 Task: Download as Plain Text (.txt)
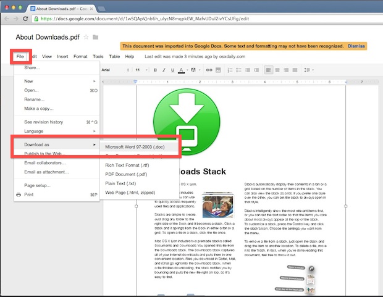pyautogui.click(x=140, y=183)
